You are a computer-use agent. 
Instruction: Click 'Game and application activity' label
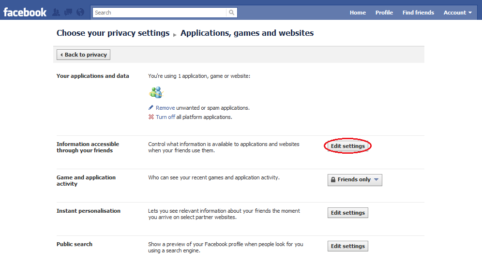point(86,181)
